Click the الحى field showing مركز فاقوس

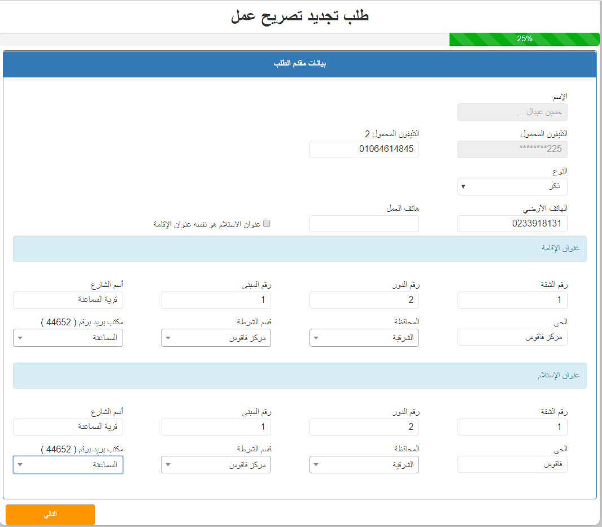512,337
